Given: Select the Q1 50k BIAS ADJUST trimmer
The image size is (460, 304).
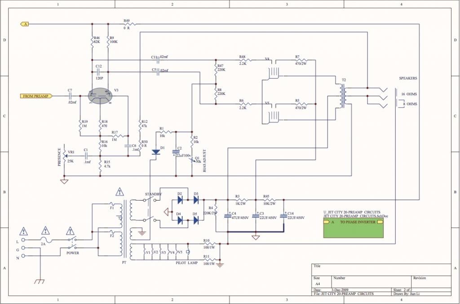Looking at the screenshot, I should 192,160.
